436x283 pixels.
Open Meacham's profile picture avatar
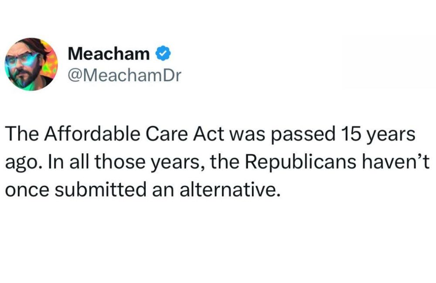pos(31,64)
